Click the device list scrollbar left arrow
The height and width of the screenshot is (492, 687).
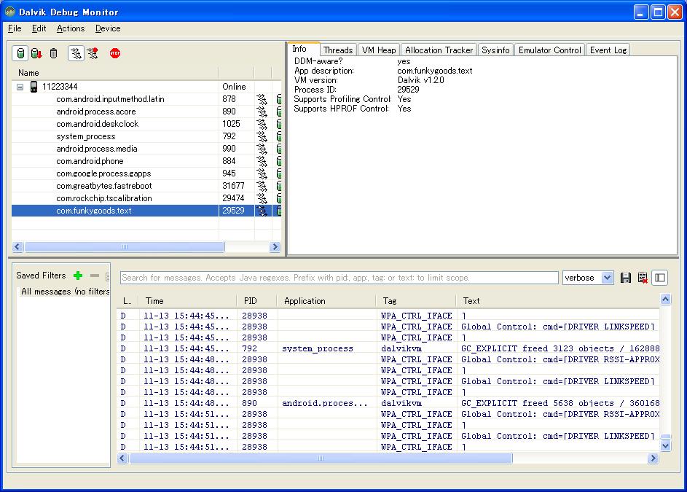17,247
